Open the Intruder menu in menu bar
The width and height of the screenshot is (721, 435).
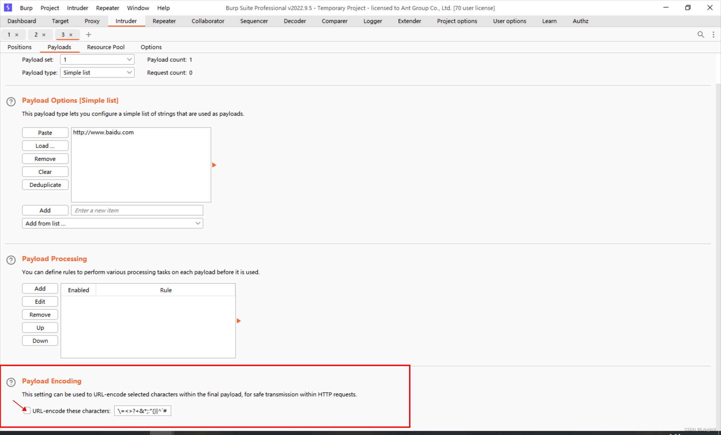coord(77,8)
